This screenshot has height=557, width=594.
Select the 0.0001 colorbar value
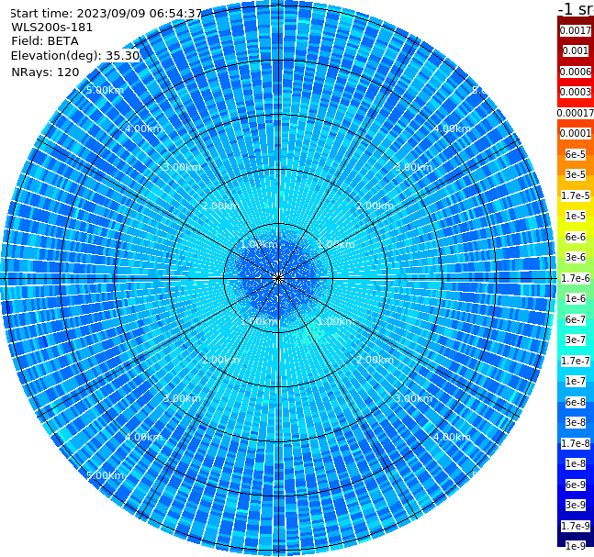pyautogui.click(x=576, y=133)
